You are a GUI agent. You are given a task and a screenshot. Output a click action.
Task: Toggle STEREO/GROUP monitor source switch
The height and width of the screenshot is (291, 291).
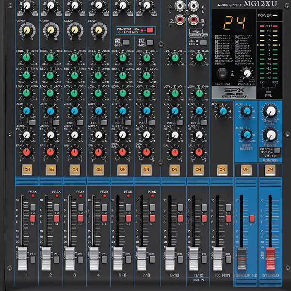277,150
